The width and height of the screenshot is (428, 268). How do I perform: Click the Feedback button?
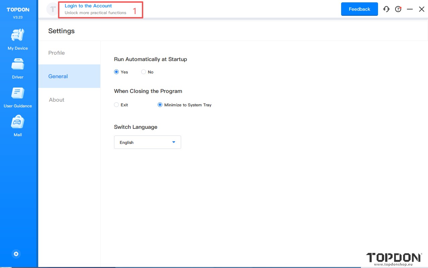[359, 9]
